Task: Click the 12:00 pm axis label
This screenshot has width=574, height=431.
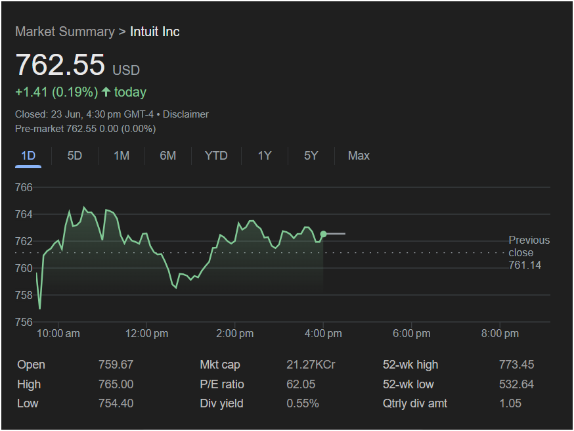Action: click(147, 334)
